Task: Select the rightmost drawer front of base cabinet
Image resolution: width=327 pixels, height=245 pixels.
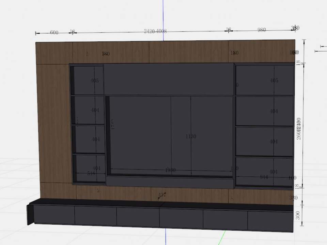Action: (x=270, y=221)
